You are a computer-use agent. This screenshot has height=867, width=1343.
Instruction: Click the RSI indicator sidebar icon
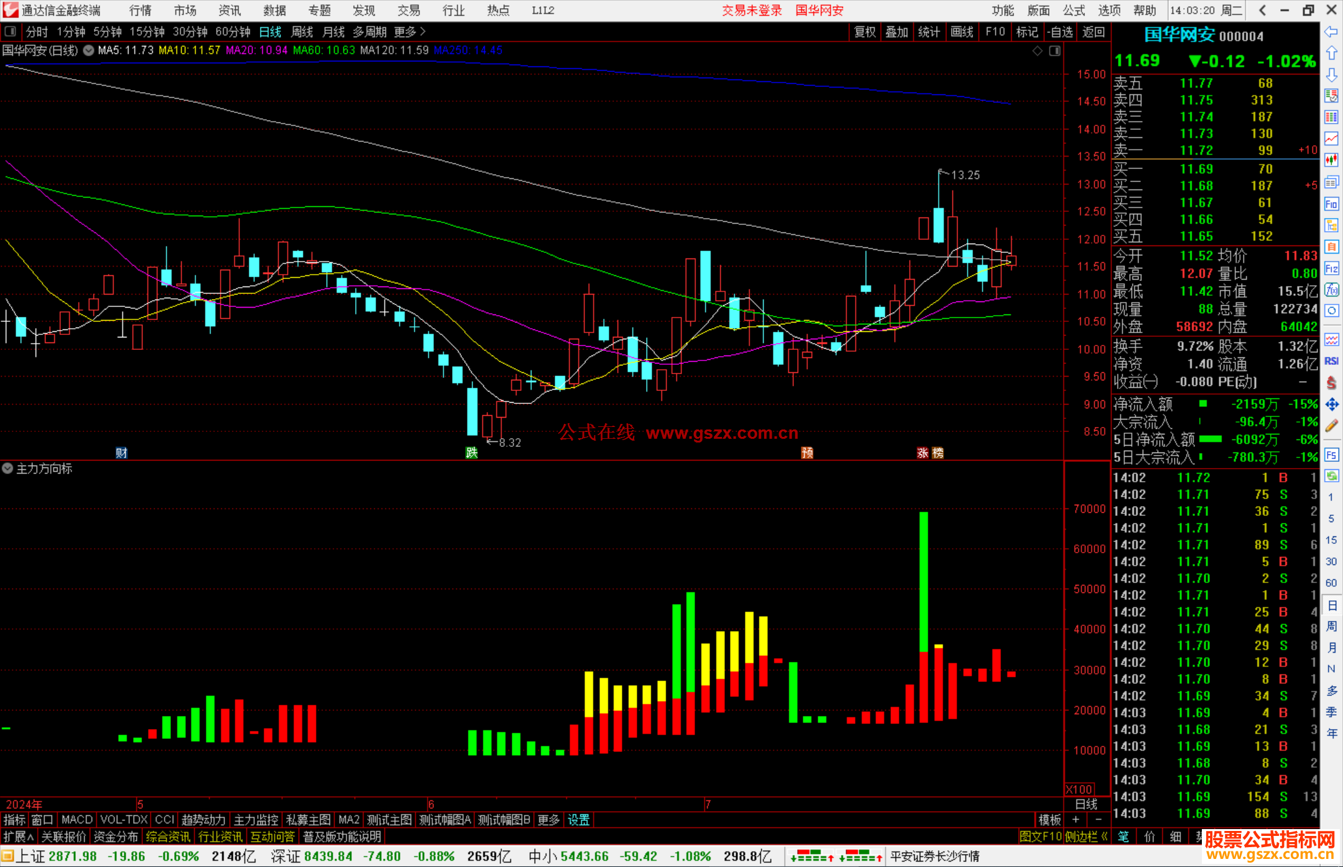coord(1331,361)
